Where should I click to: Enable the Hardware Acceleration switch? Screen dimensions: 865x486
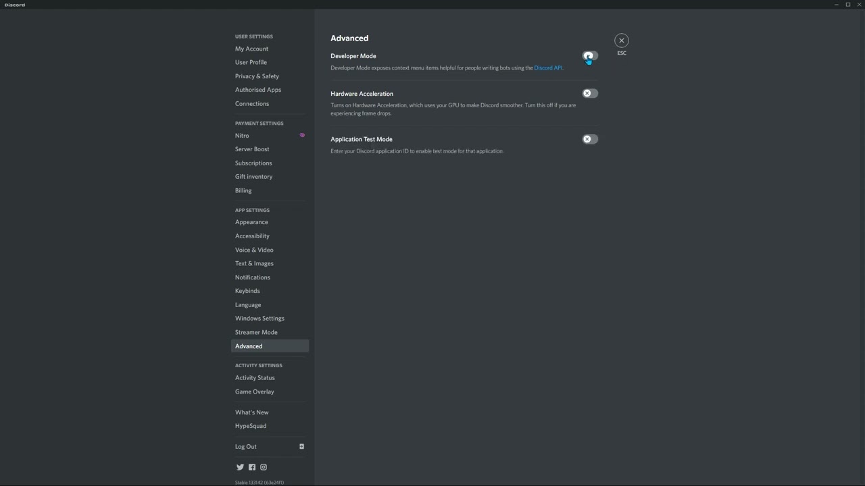590,93
